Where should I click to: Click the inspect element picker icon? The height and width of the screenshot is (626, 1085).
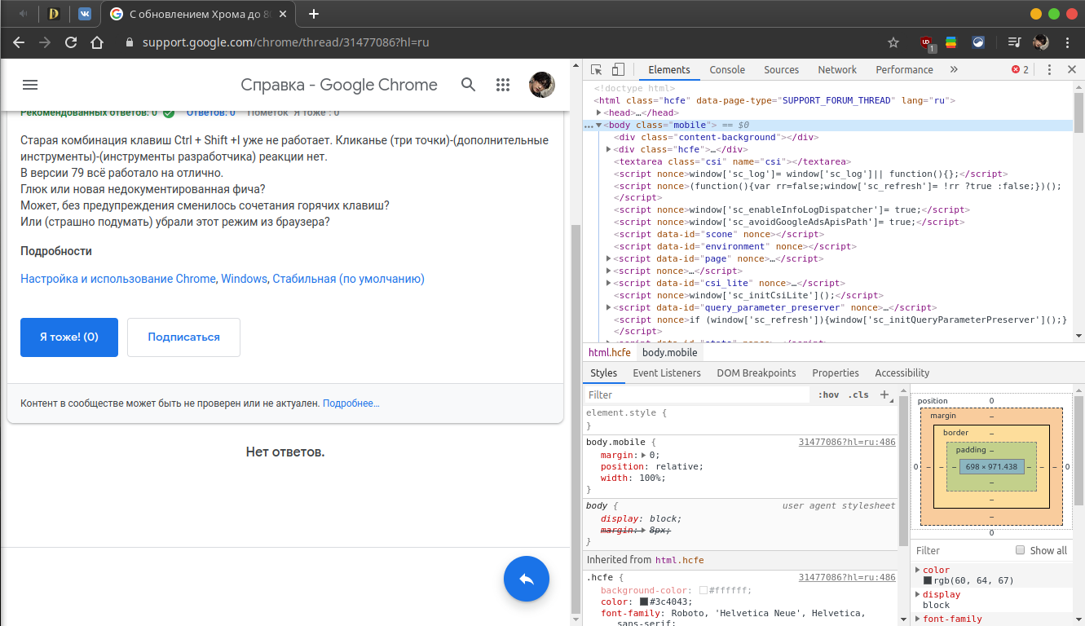point(597,70)
